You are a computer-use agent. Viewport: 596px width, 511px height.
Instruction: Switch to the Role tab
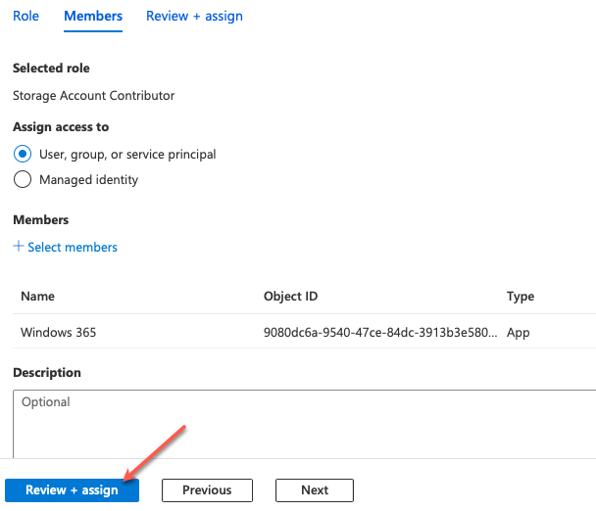pyautogui.click(x=25, y=16)
